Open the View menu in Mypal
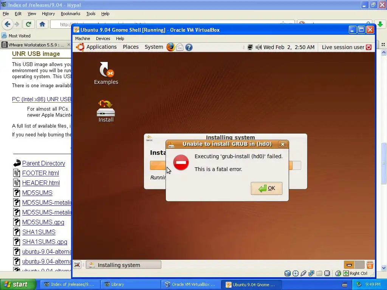 point(32,14)
